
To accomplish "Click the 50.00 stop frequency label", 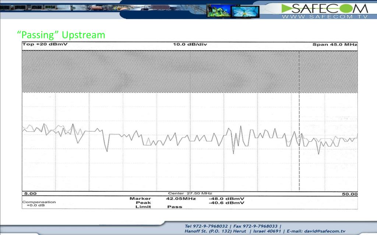I will pyautogui.click(x=350, y=194).
